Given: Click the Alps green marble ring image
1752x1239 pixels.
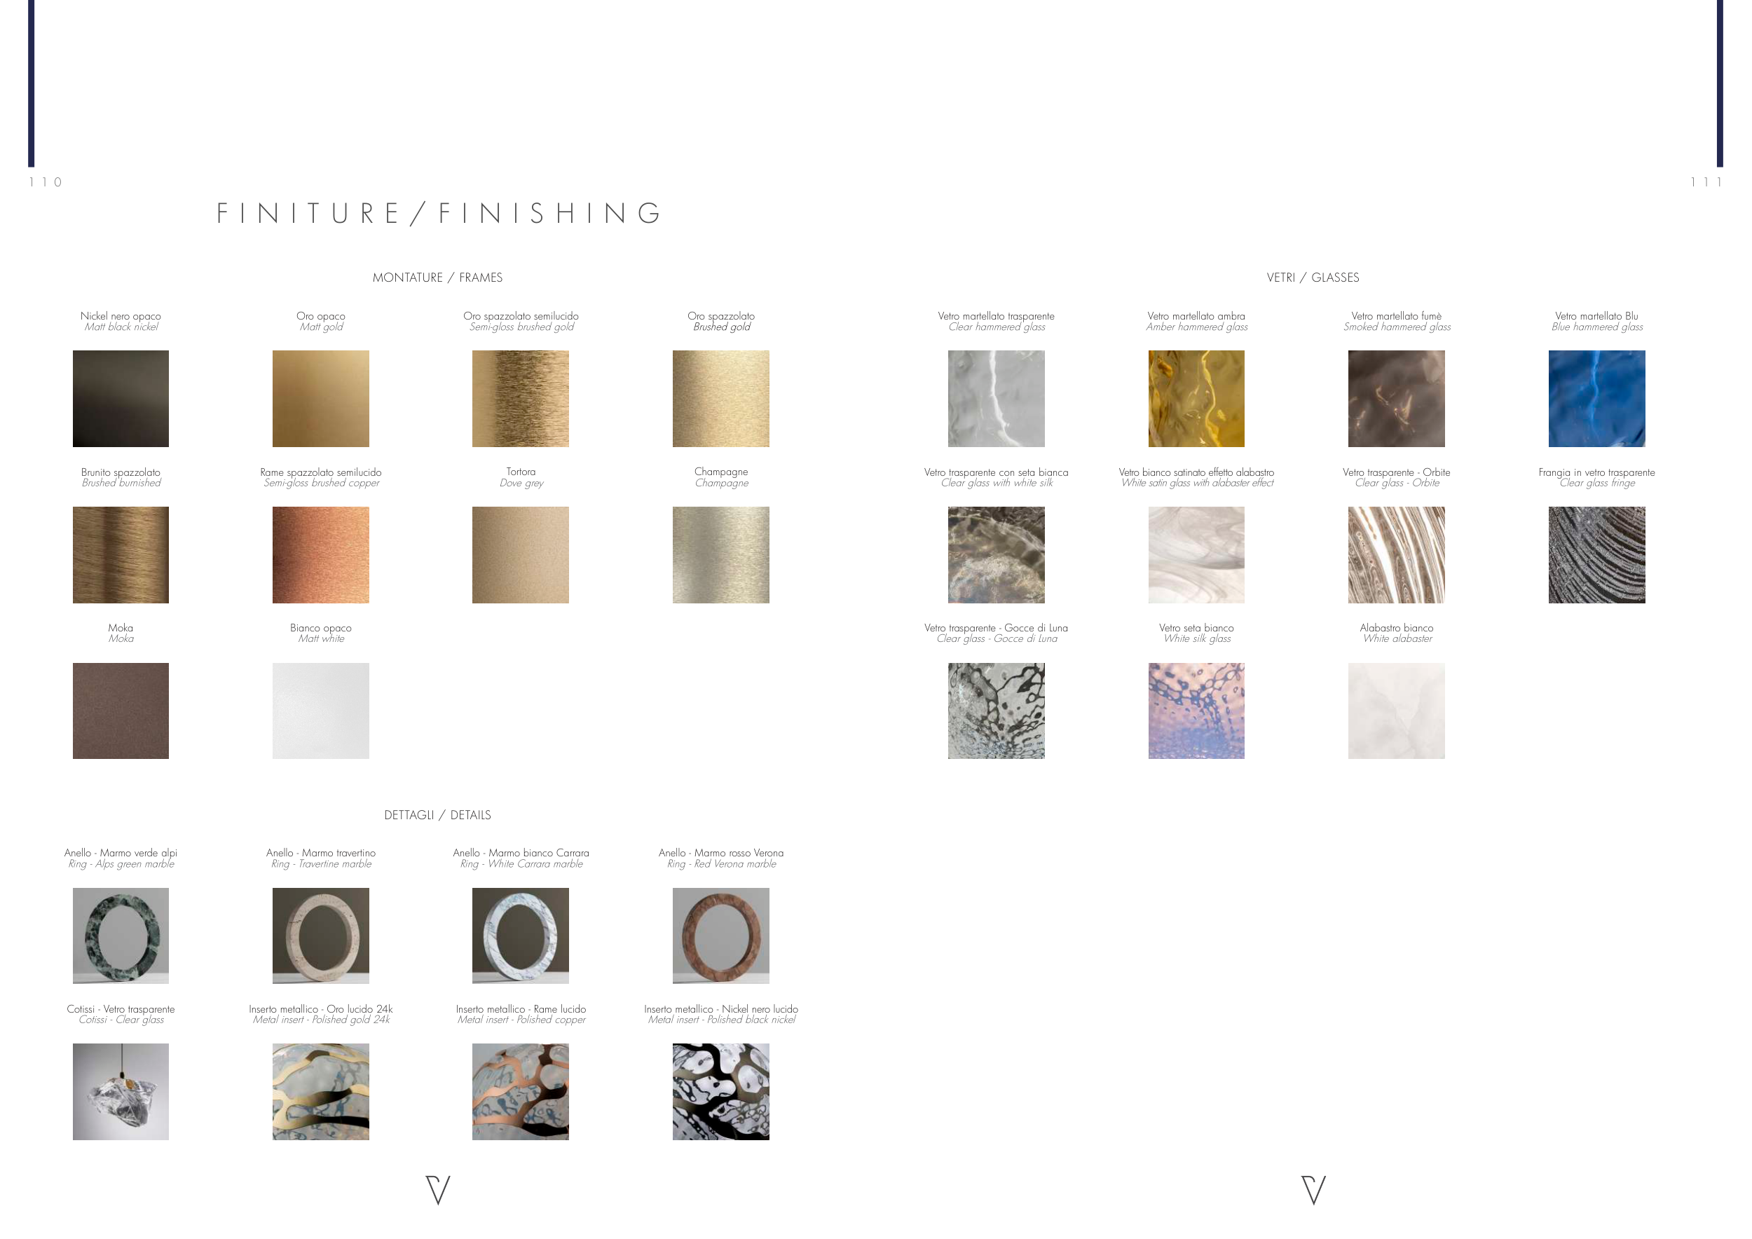Looking at the screenshot, I should coord(121,936).
